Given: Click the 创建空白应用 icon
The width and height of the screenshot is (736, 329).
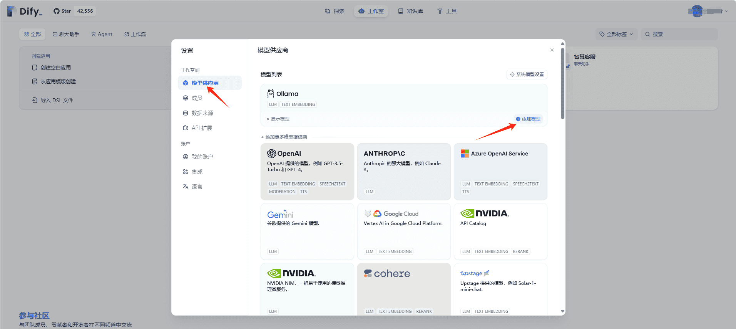Looking at the screenshot, I should (35, 68).
